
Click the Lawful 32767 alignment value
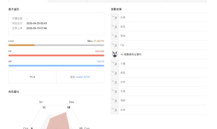[x=83, y=77]
